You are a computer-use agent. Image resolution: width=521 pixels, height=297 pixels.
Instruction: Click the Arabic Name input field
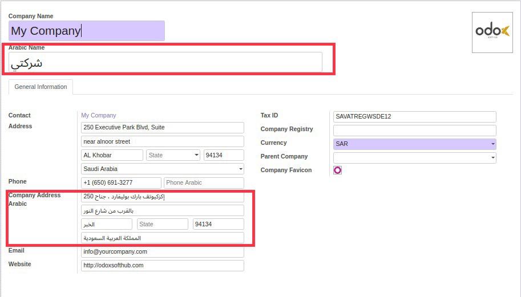(165, 63)
